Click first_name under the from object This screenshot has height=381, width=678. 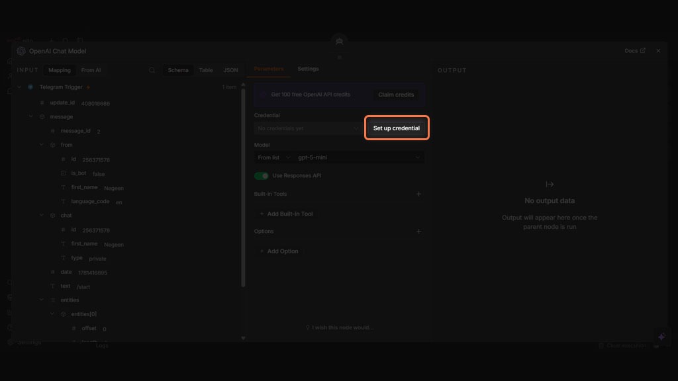click(84, 187)
